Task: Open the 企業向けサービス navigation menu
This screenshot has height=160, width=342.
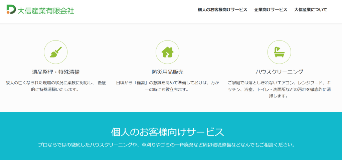Action: pos(271,10)
